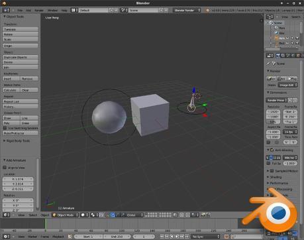The image size is (304, 240).
Task: Click the resolution X 1920 field
Action: [273, 111]
